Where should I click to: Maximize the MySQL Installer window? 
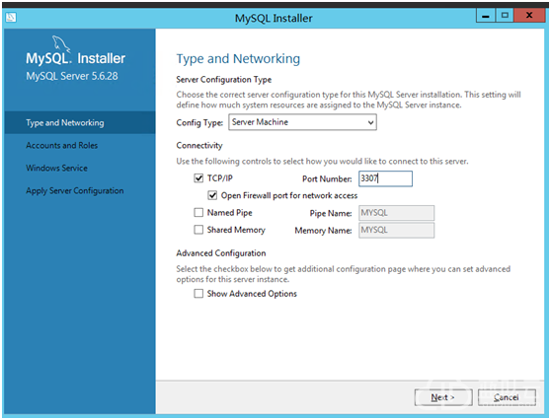[505, 16]
